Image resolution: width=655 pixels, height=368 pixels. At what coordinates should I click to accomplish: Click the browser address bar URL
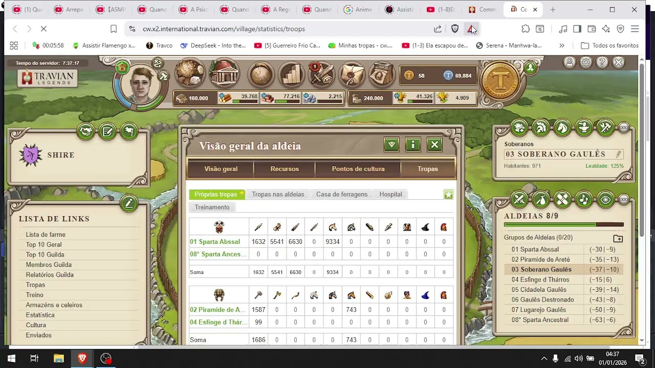pyautogui.click(x=224, y=29)
